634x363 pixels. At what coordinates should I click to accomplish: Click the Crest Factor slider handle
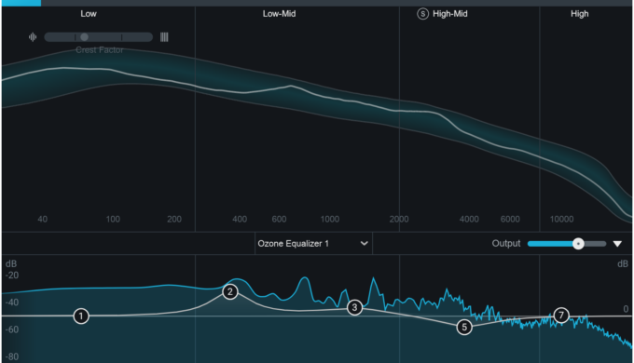(x=84, y=37)
